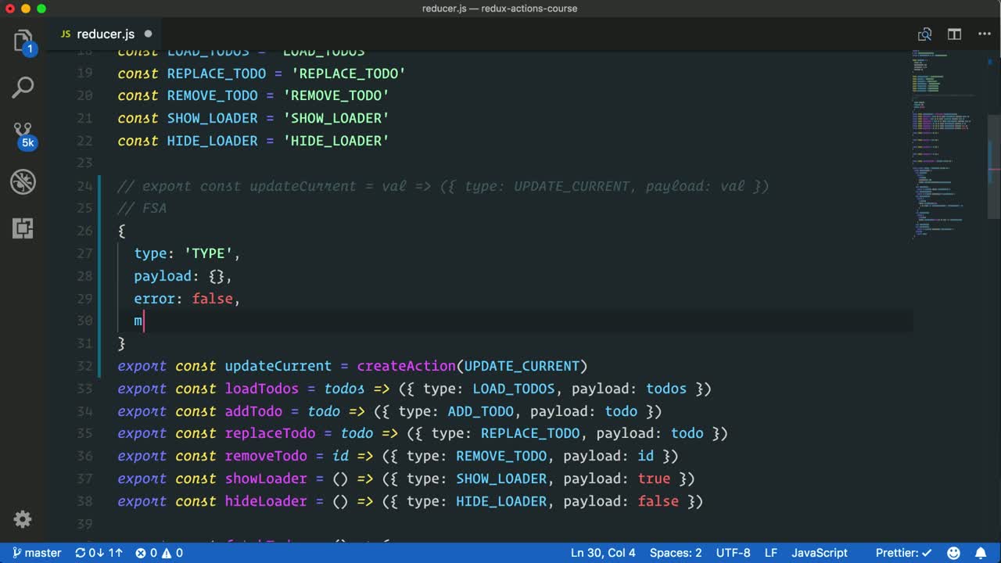Open the Manage settings gear
The width and height of the screenshot is (1001, 563).
[x=23, y=519]
